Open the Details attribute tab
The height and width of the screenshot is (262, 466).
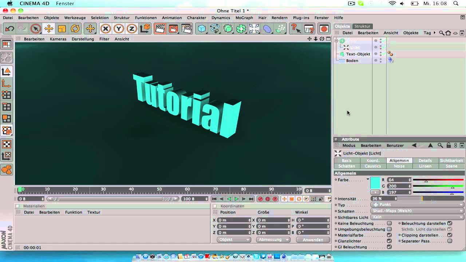[425, 160]
